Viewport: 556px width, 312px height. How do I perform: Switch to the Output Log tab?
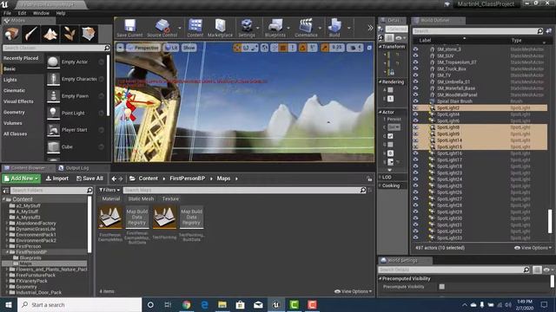click(x=74, y=168)
